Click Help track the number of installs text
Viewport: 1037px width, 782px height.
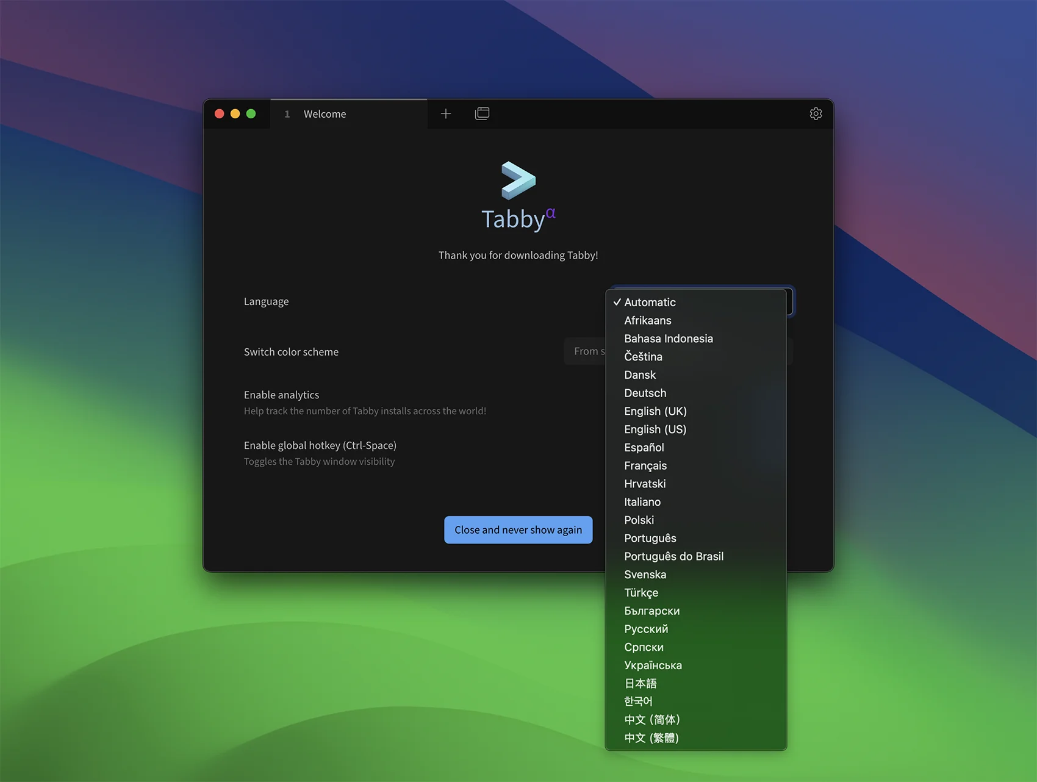(x=365, y=411)
